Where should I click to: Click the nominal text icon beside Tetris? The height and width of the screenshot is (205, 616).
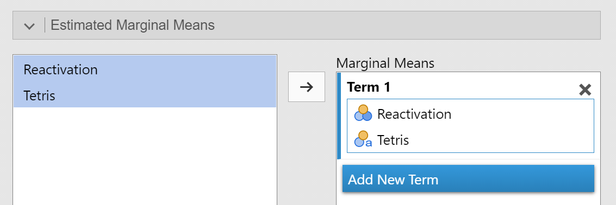click(x=363, y=139)
